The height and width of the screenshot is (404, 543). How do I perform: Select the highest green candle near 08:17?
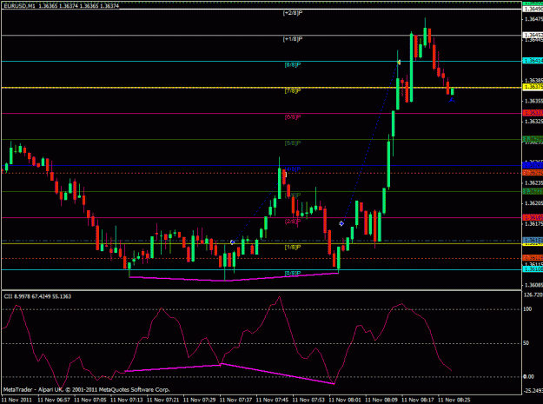click(425, 36)
